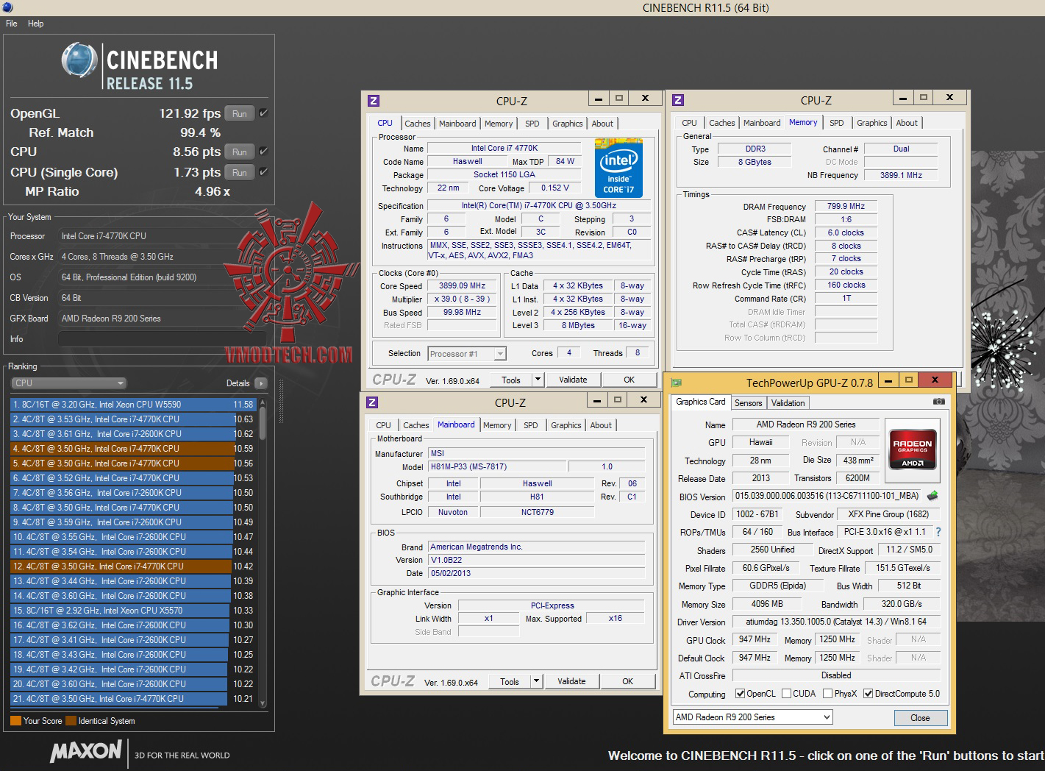The width and height of the screenshot is (1045, 771).
Task: Click the empty Info field in Cinebench
Action: tap(162, 339)
